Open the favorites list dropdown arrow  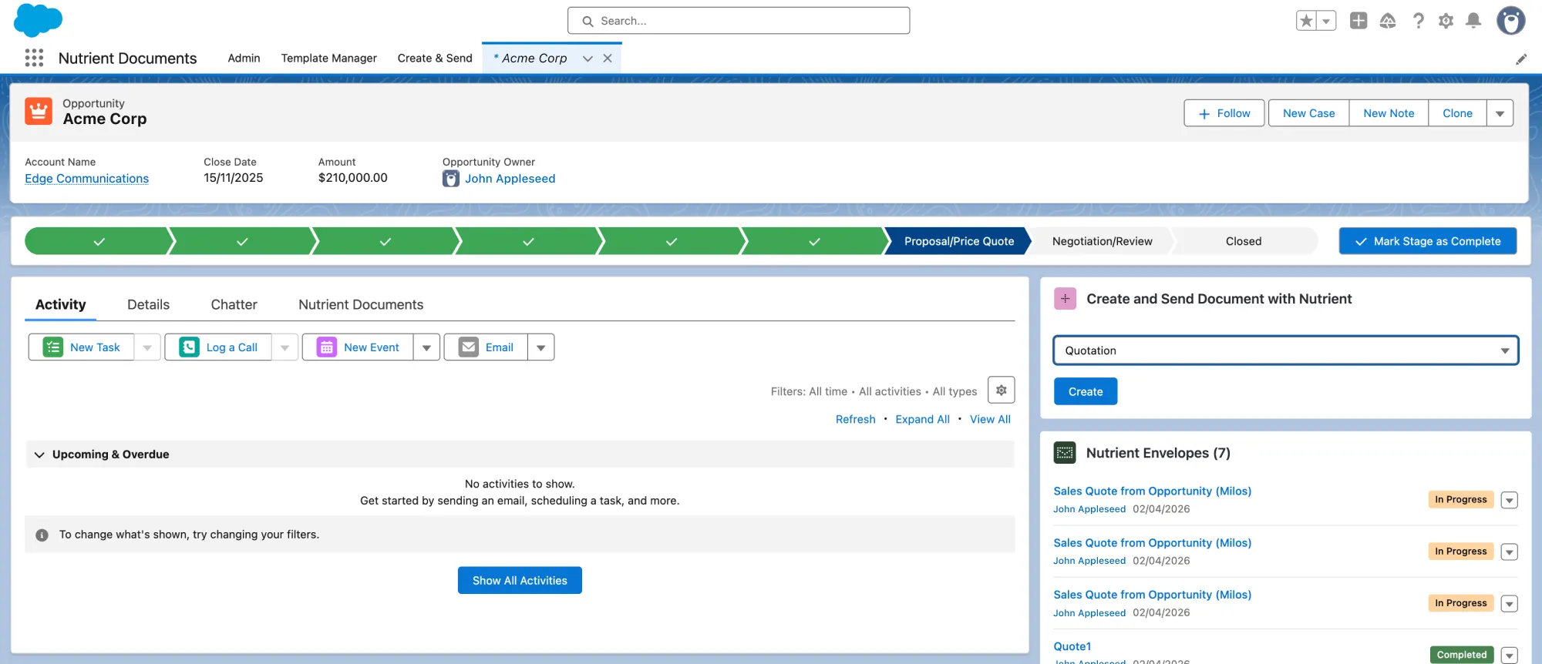point(1326,21)
